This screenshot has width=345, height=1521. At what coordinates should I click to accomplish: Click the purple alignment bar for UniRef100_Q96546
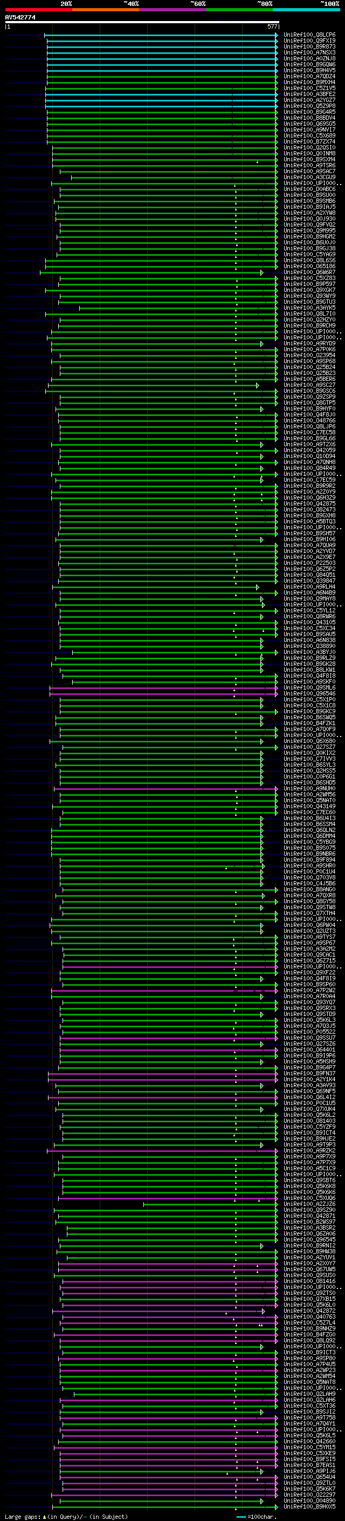coord(163,694)
